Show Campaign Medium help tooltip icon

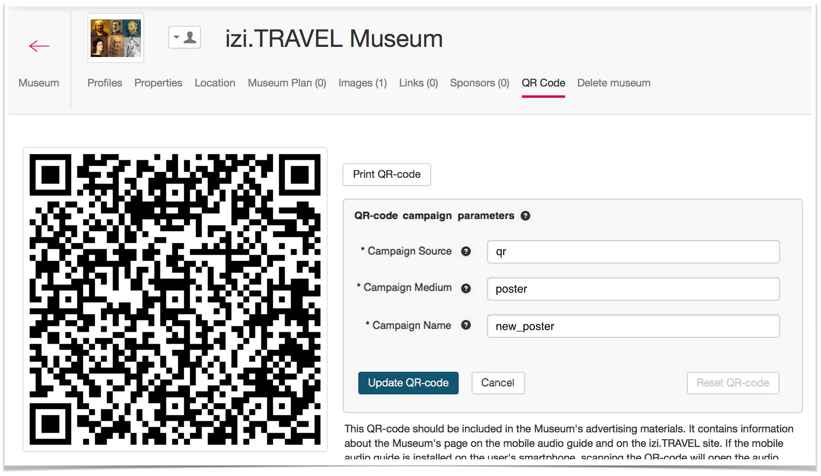coord(466,288)
